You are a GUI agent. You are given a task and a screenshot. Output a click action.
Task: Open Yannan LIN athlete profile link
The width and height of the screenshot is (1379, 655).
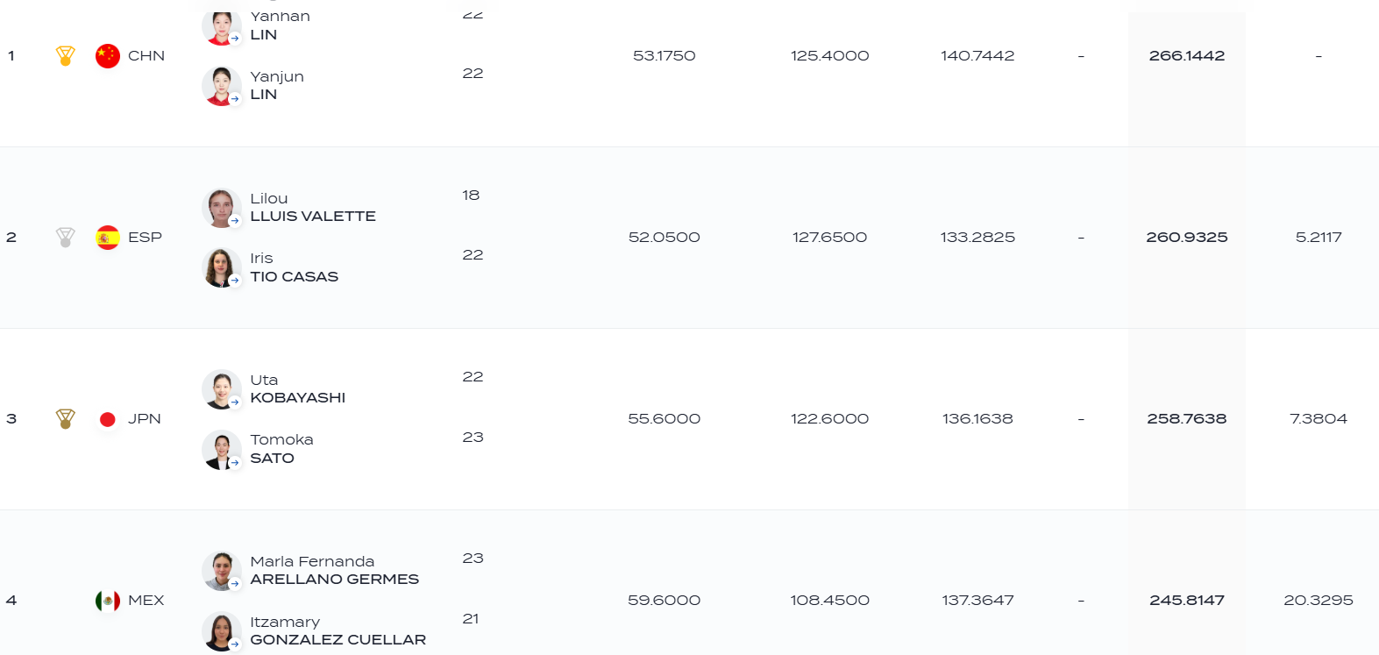280,25
